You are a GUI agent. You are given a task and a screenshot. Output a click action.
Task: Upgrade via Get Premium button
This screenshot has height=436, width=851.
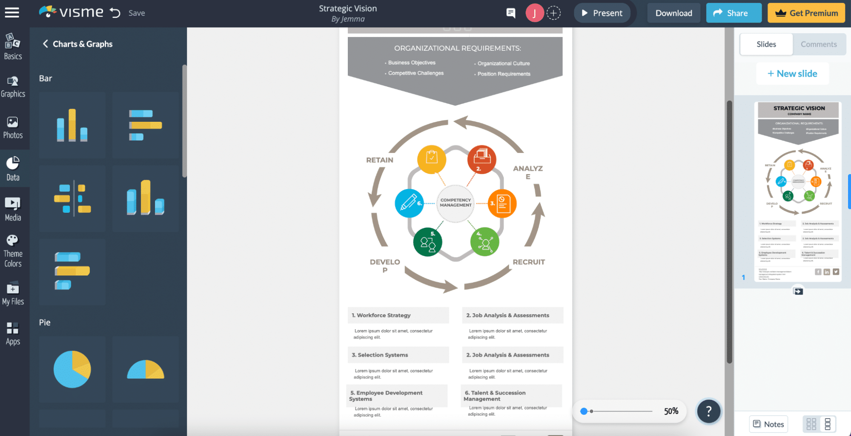coord(807,13)
